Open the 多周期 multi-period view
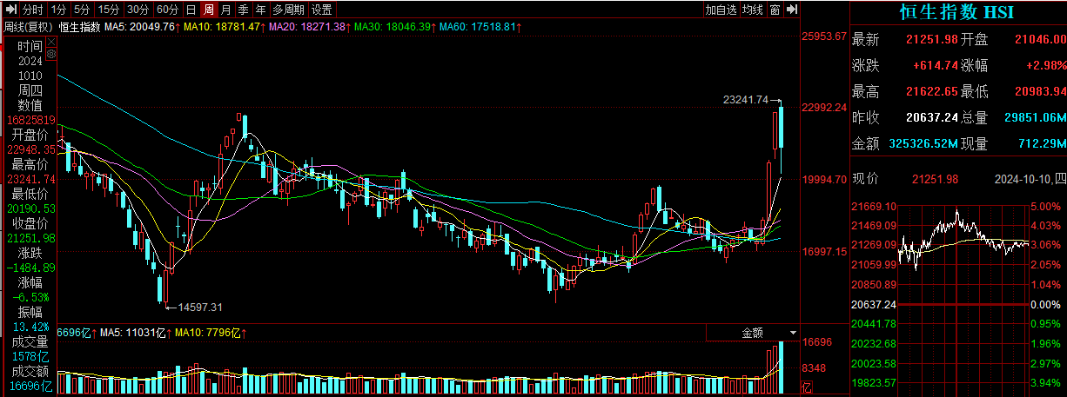The width and height of the screenshot is (1067, 397). pyautogui.click(x=288, y=10)
